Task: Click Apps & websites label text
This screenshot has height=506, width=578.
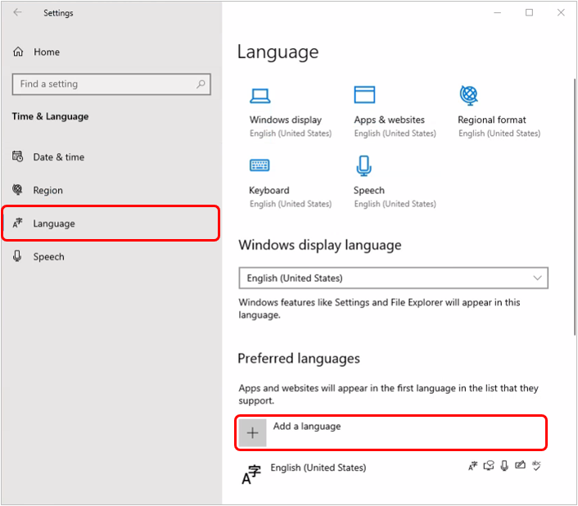Action: [x=389, y=120]
